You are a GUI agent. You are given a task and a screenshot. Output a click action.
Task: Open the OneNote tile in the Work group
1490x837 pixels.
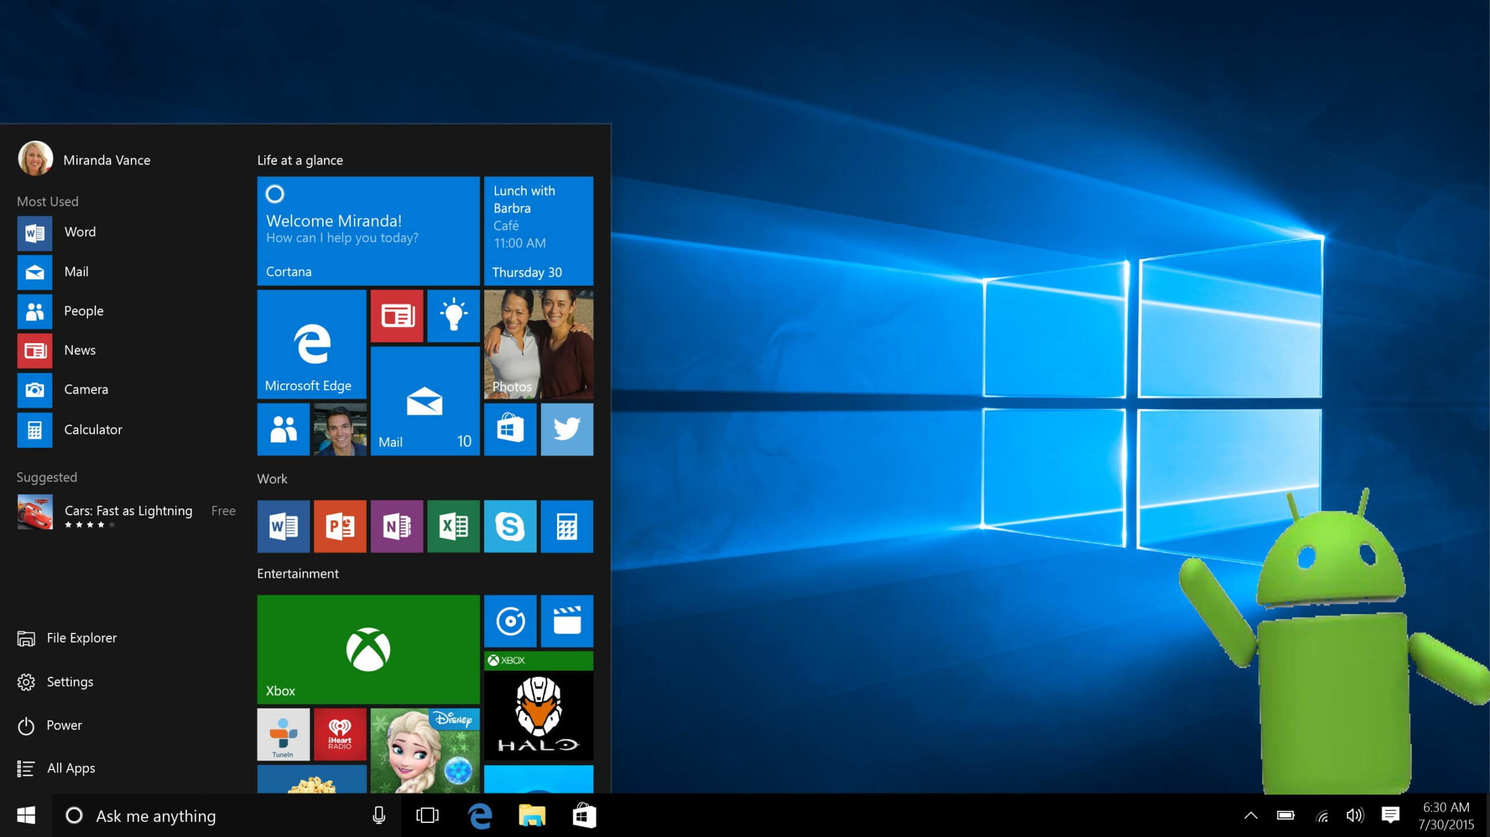click(x=397, y=526)
